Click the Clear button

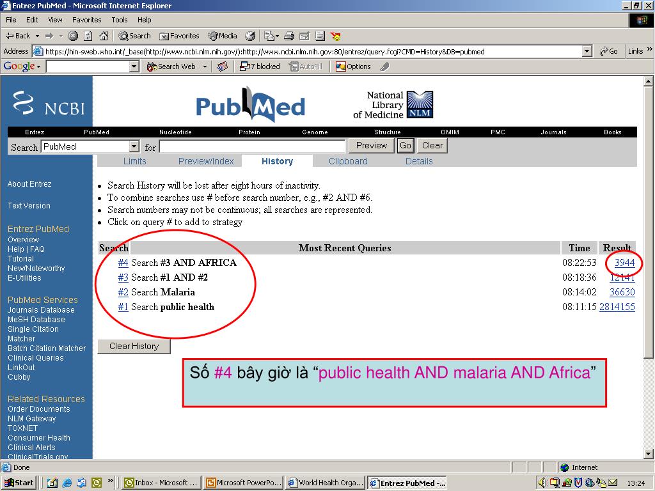[x=432, y=146]
